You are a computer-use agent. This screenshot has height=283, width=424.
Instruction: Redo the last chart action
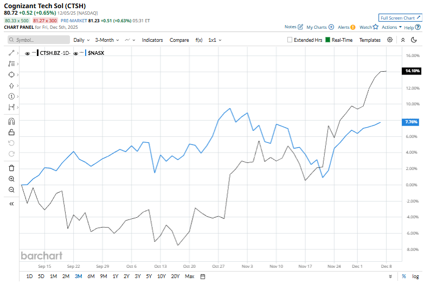(11, 154)
